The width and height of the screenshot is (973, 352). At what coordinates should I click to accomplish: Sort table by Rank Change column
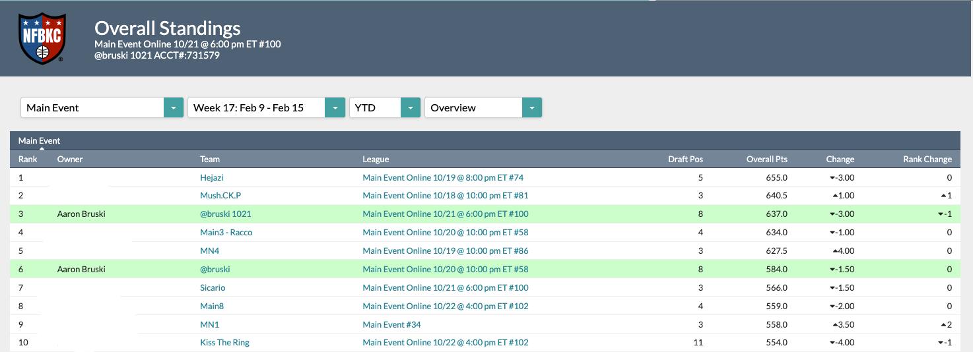[x=927, y=159]
